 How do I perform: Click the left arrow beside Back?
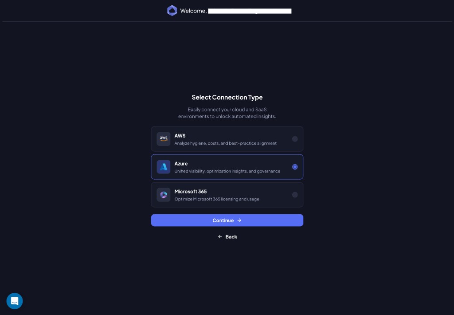pyautogui.click(x=220, y=237)
